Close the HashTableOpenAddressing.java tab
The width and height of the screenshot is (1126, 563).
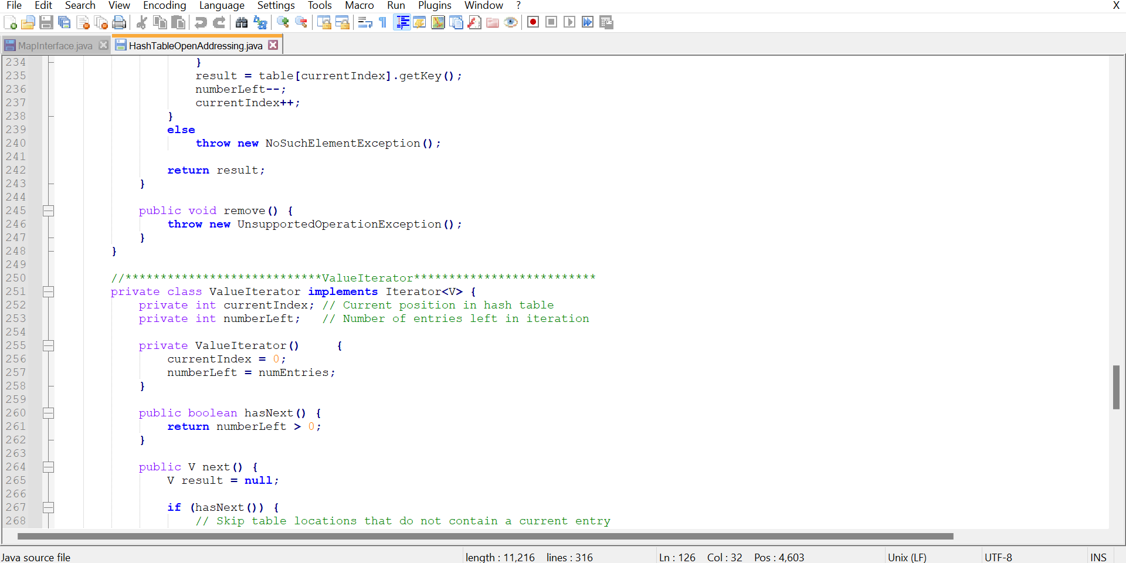pos(273,45)
